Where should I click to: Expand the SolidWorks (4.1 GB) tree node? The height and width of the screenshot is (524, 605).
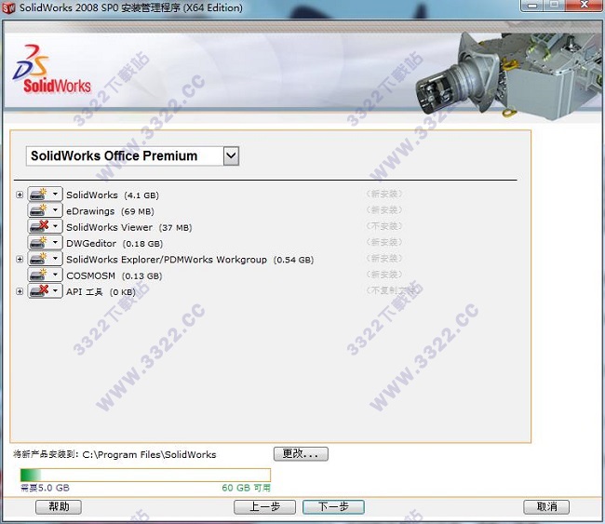[20, 195]
